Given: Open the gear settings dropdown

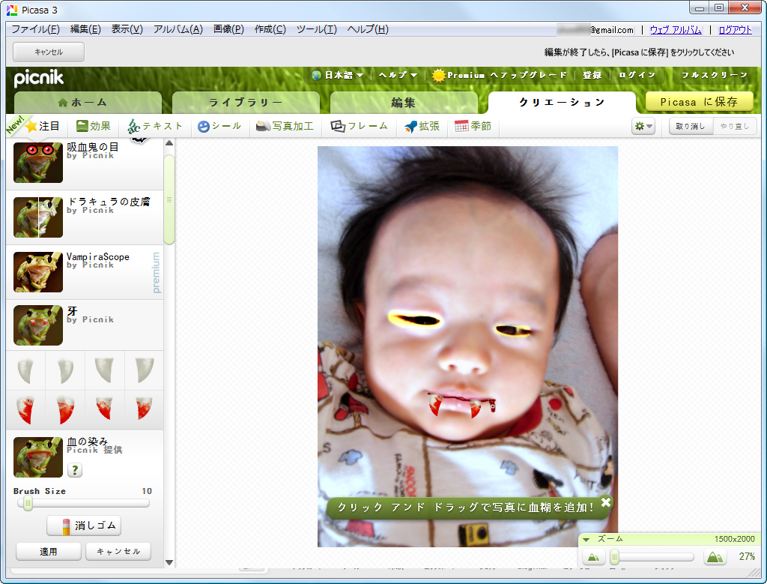Looking at the screenshot, I should pyautogui.click(x=643, y=125).
